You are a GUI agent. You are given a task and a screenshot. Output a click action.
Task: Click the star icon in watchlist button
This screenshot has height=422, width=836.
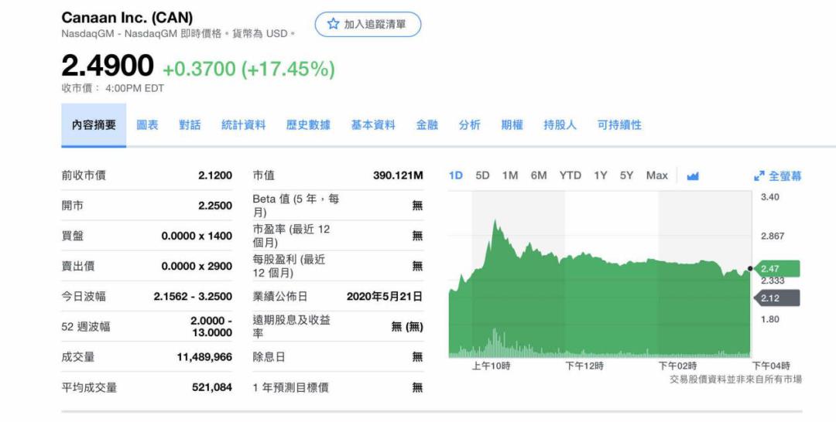(333, 24)
